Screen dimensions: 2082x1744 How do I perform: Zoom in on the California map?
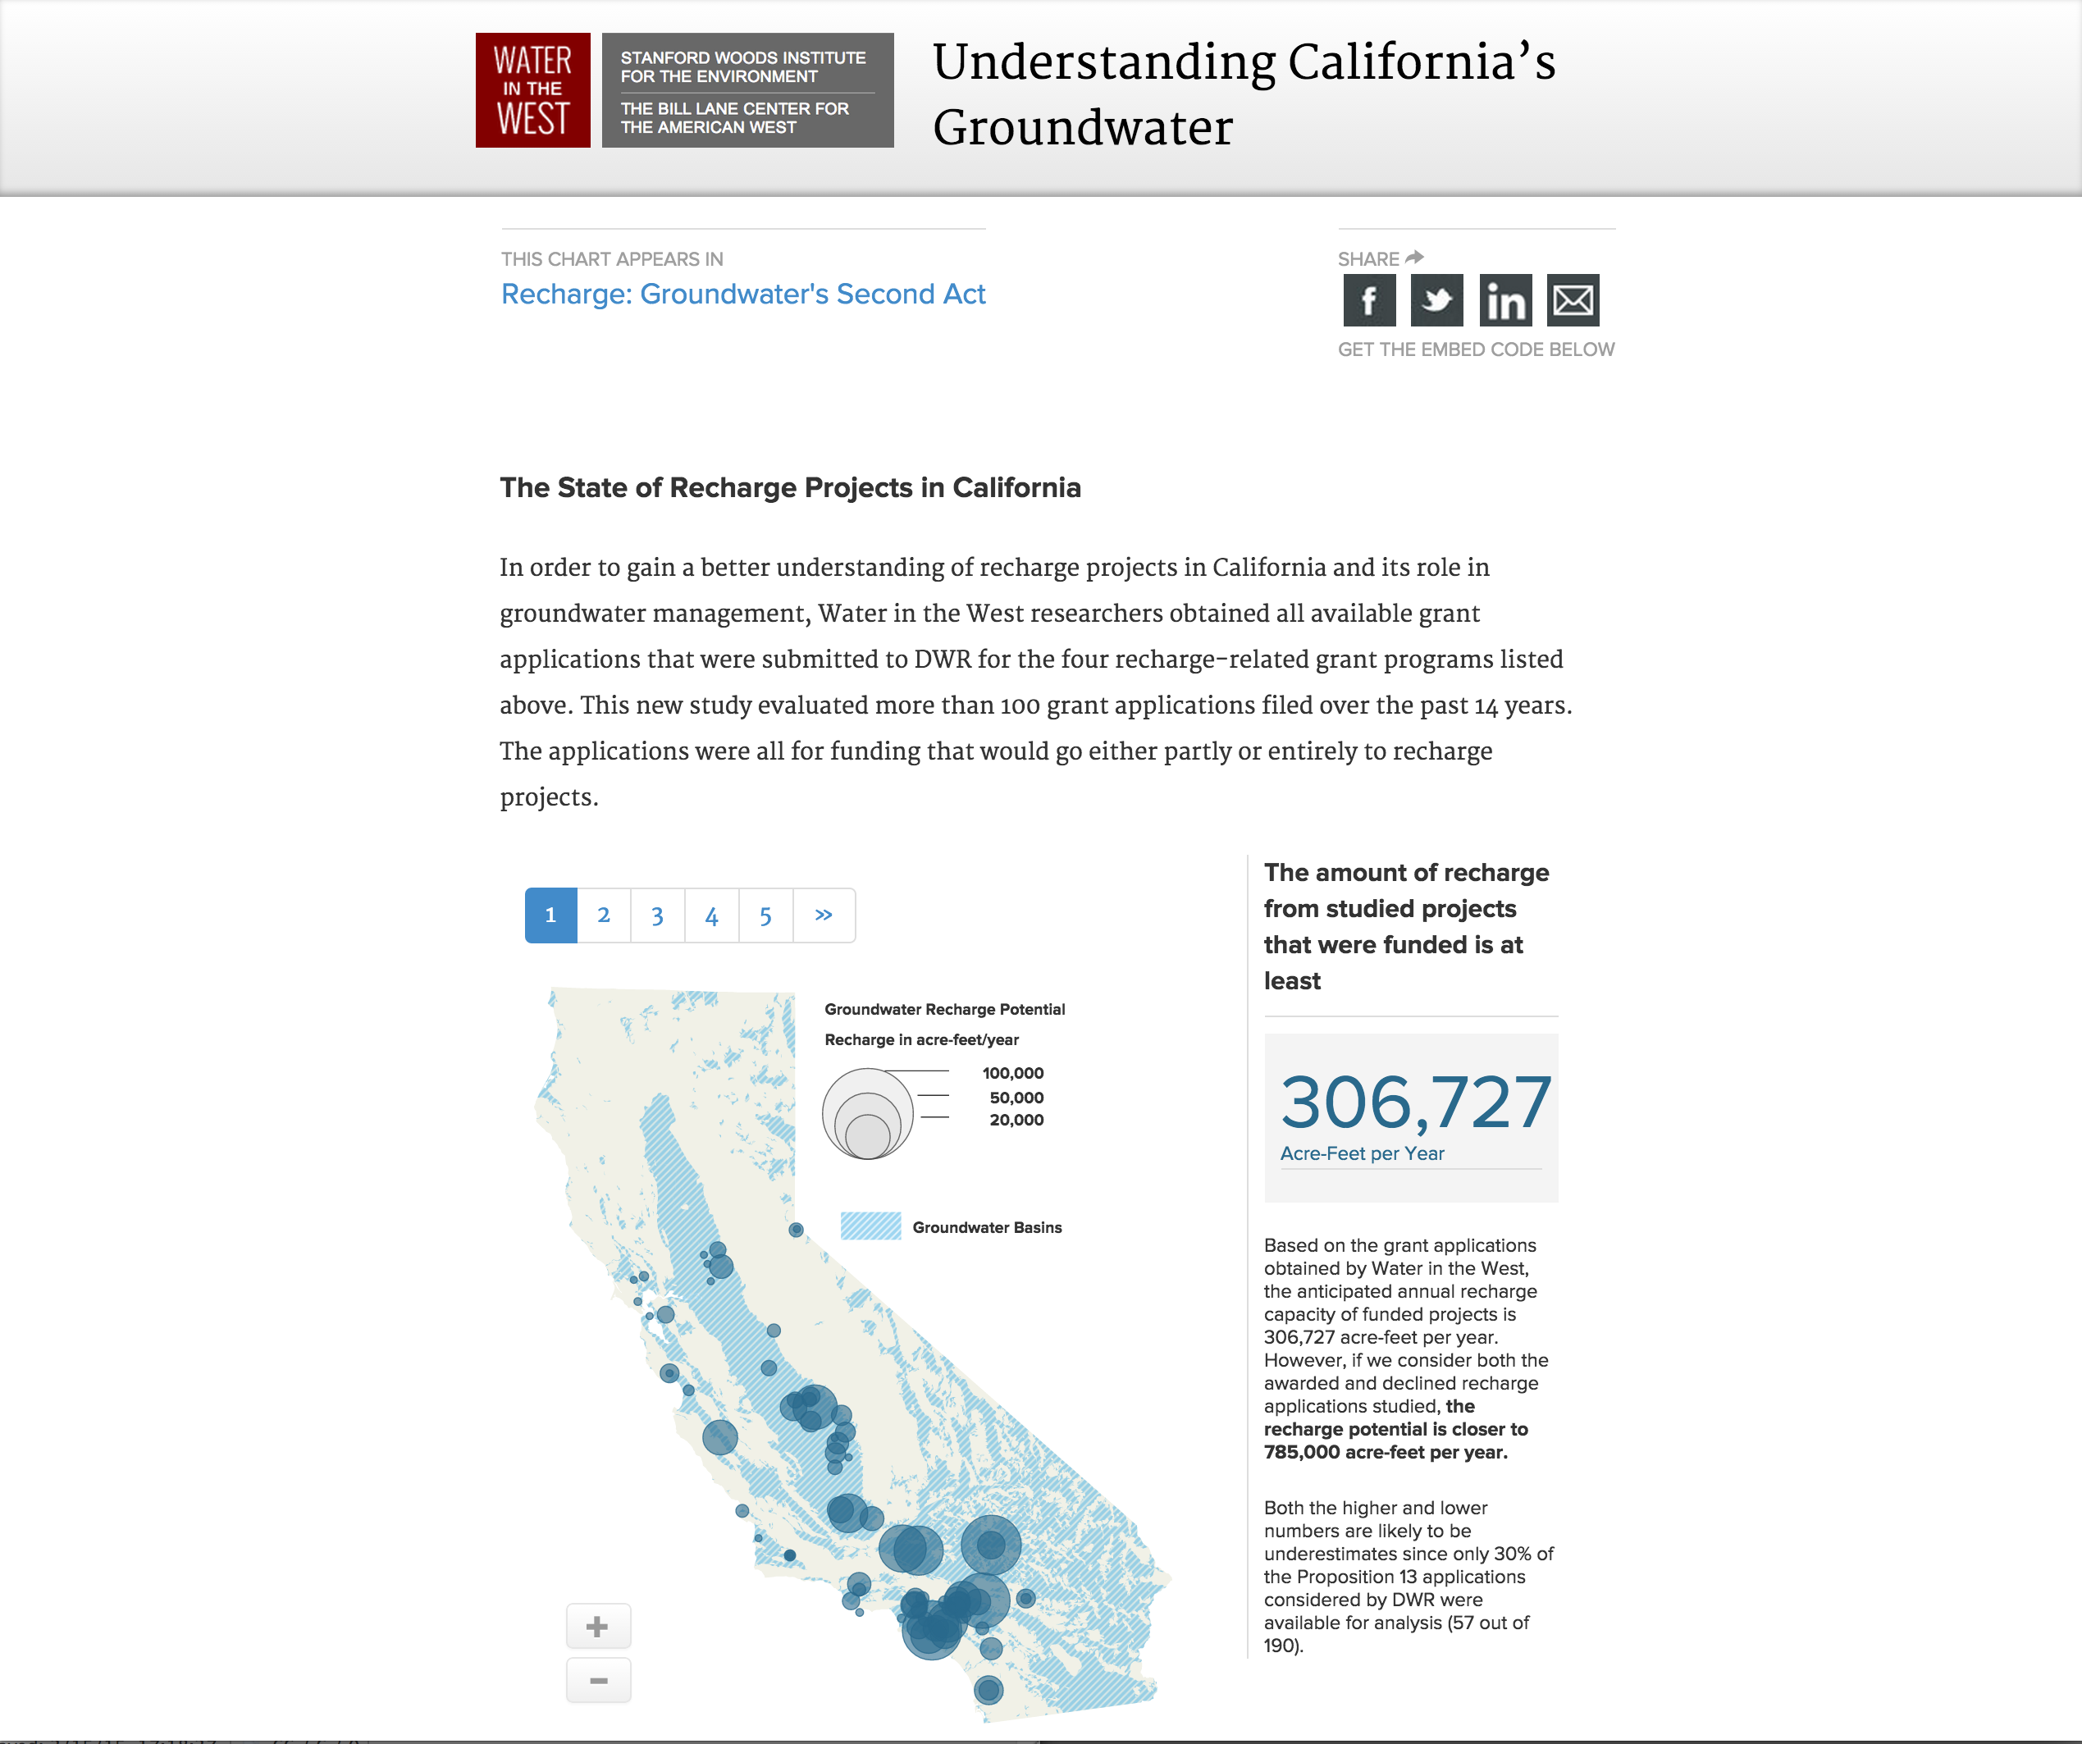click(598, 1626)
